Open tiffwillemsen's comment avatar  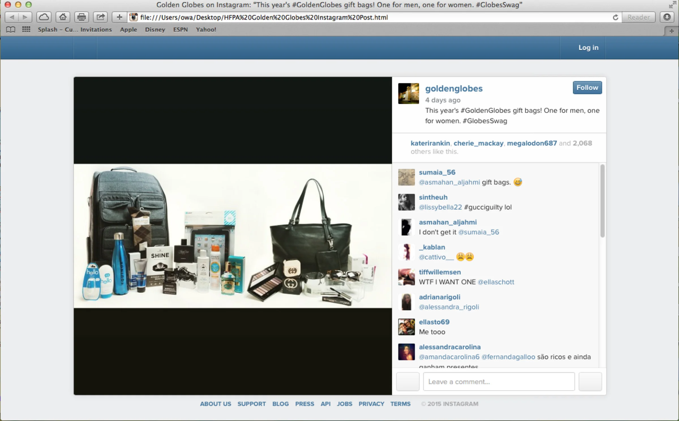click(x=406, y=277)
